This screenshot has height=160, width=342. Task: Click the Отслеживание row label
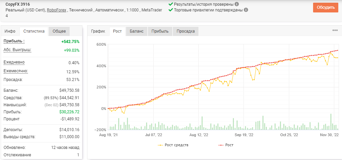coord(17,155)
